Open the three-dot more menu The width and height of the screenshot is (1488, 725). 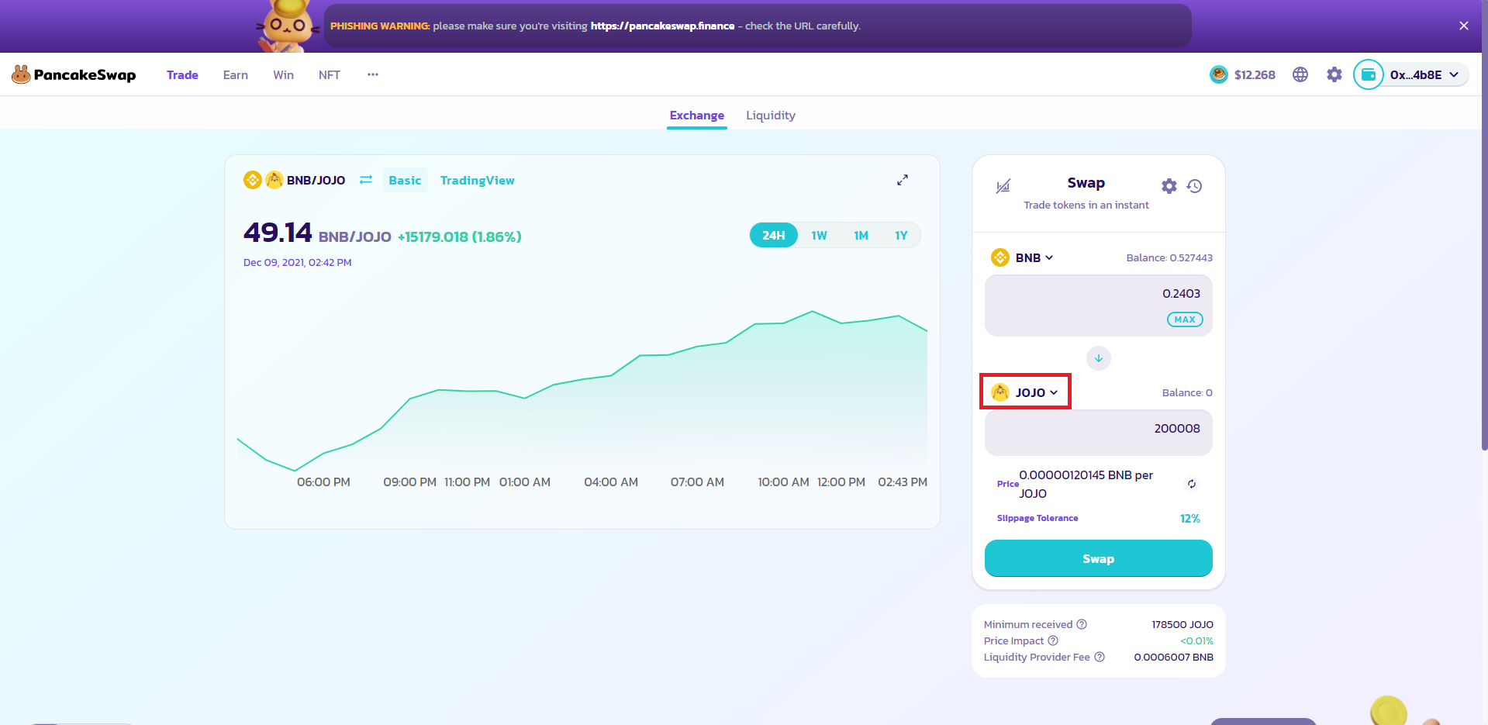(373, 74)
